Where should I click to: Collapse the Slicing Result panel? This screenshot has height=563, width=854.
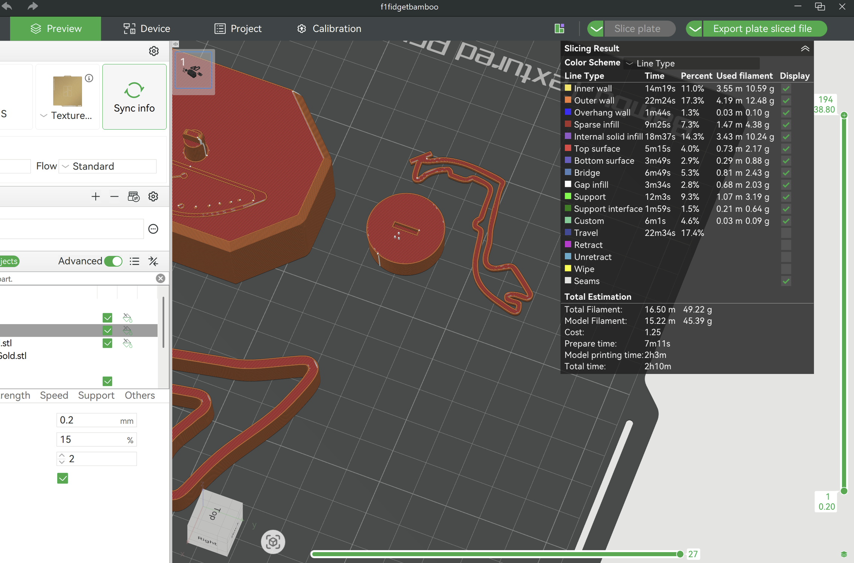point(805,49)
